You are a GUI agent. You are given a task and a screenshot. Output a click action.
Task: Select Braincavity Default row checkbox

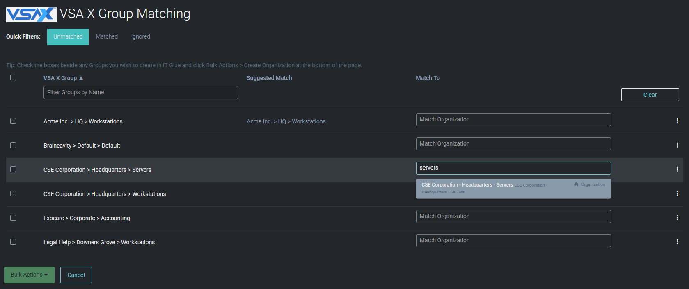[13, 145]
